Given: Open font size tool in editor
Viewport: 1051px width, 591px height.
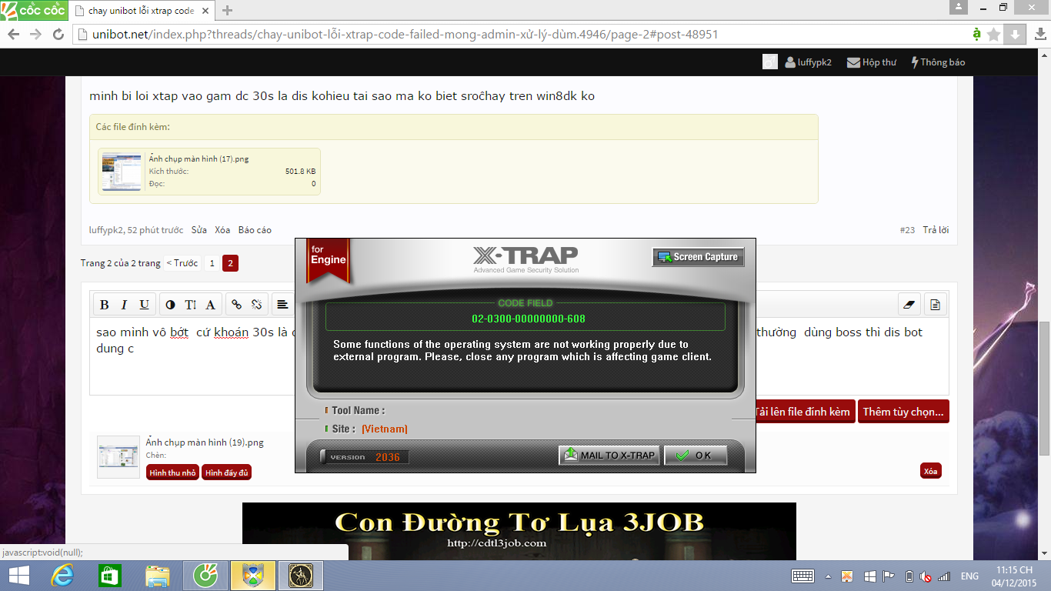Looking at the screenshot, I should click(x=190, y=305).
